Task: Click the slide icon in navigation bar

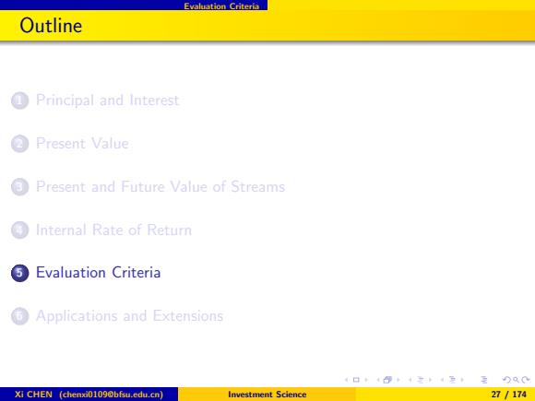Action: [x=356, y=380]
